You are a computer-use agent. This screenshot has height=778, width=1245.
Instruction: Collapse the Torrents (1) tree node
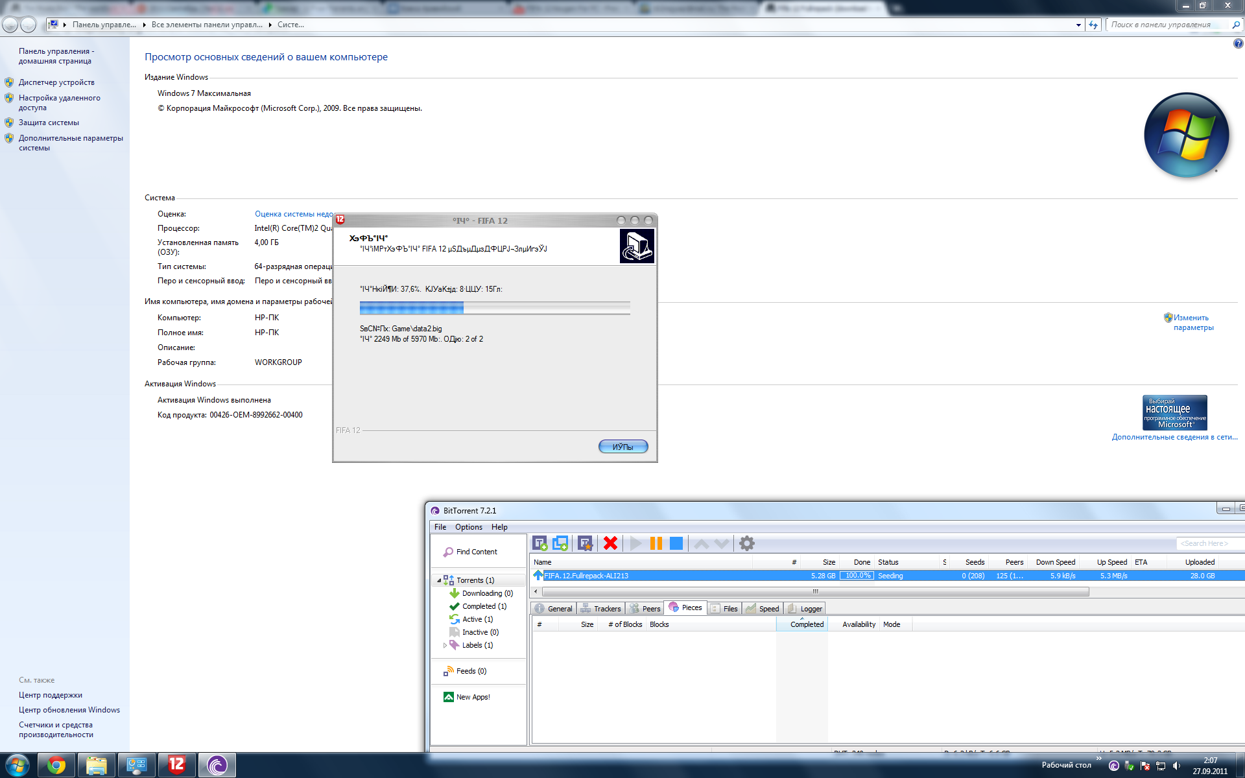pyautogui.click(x=439, y=580)
